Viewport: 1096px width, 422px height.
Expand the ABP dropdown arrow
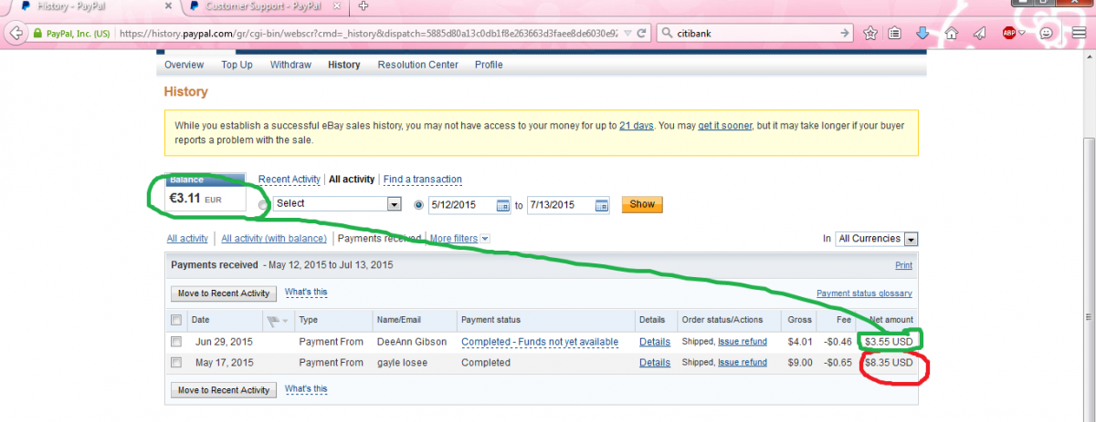(1022, 33)
